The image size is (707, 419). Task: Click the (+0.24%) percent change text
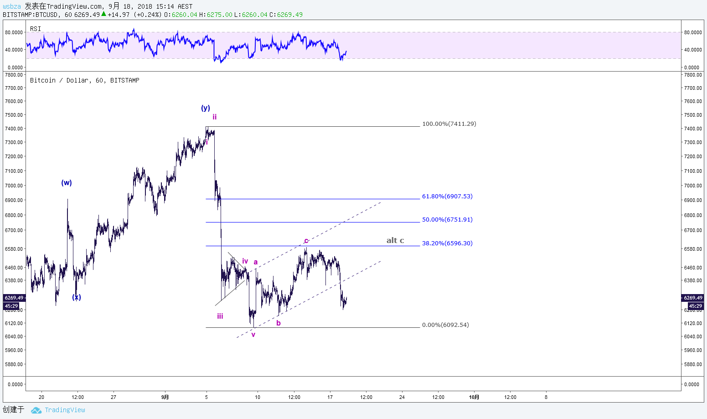[x=147, y=15]
